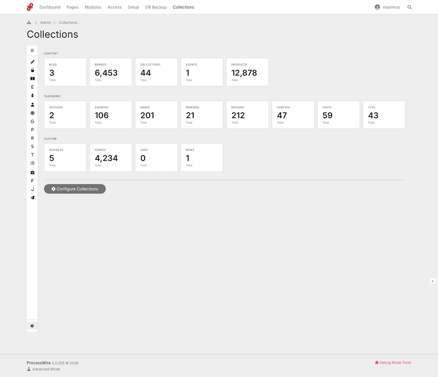The width and height of the screenshot is (438, 377).
Task: Click the site tree breadcrumb icon
Action: (x=29, y=23)
